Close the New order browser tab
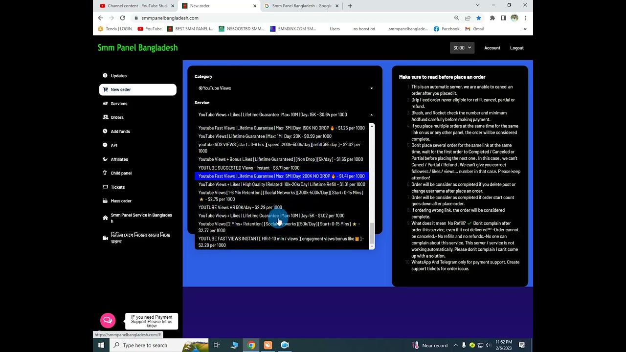626x352 pixels. click(x=255, y=6)
